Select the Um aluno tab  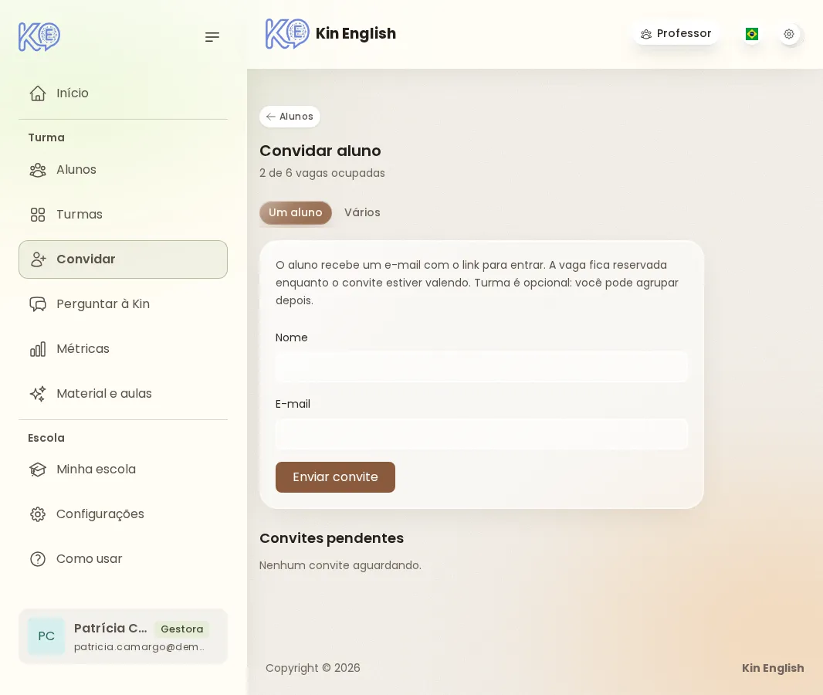(296, 212)
